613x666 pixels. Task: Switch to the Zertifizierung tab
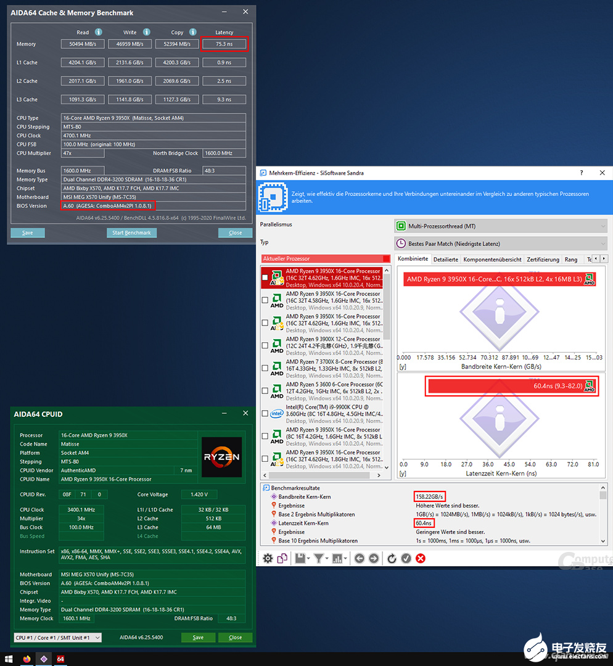(x=543, y=260)
